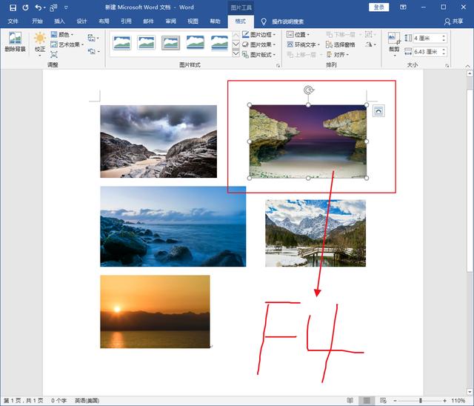The image size is (474, 406).
Task: Select the snowy mountain picture in the document
Action: [316, 233]
